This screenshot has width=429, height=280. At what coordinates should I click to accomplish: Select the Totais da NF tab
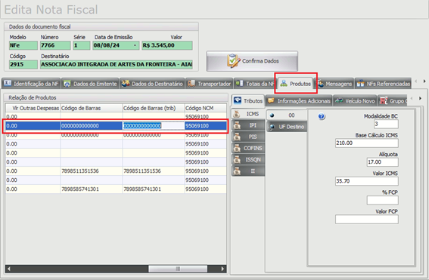[255, 84]
